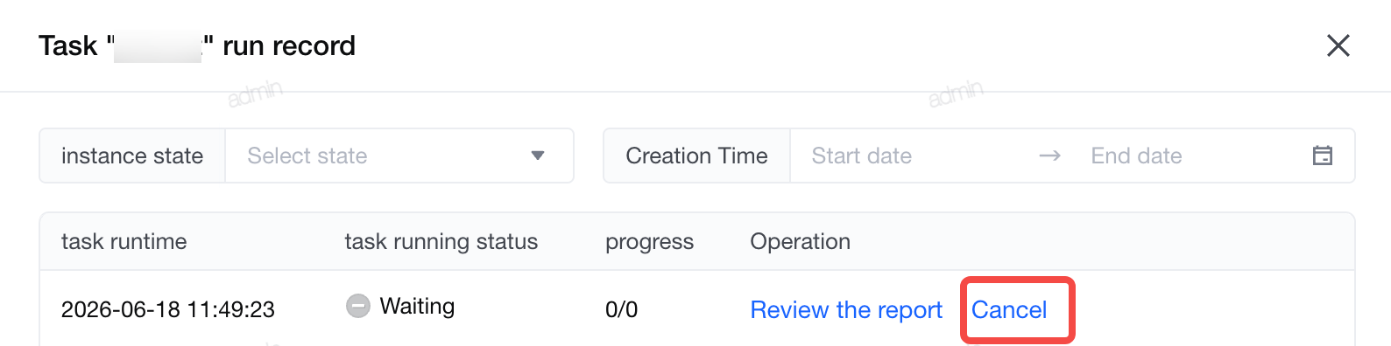The image size is (1391, 346).
Task: Open Review the report link
Action: coord(846,310)
